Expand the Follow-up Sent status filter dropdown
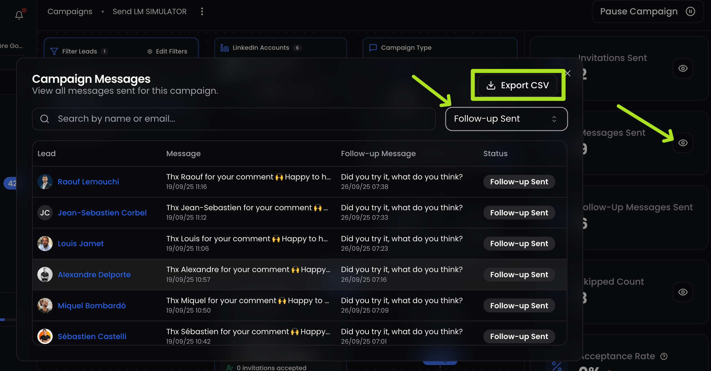This screenshot has height=371, width=711. point(506,119)
